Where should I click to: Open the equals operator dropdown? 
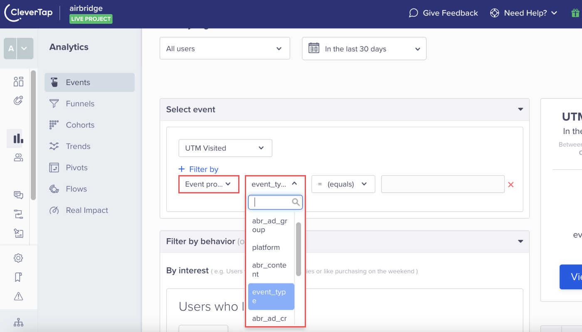click(343, 184)
